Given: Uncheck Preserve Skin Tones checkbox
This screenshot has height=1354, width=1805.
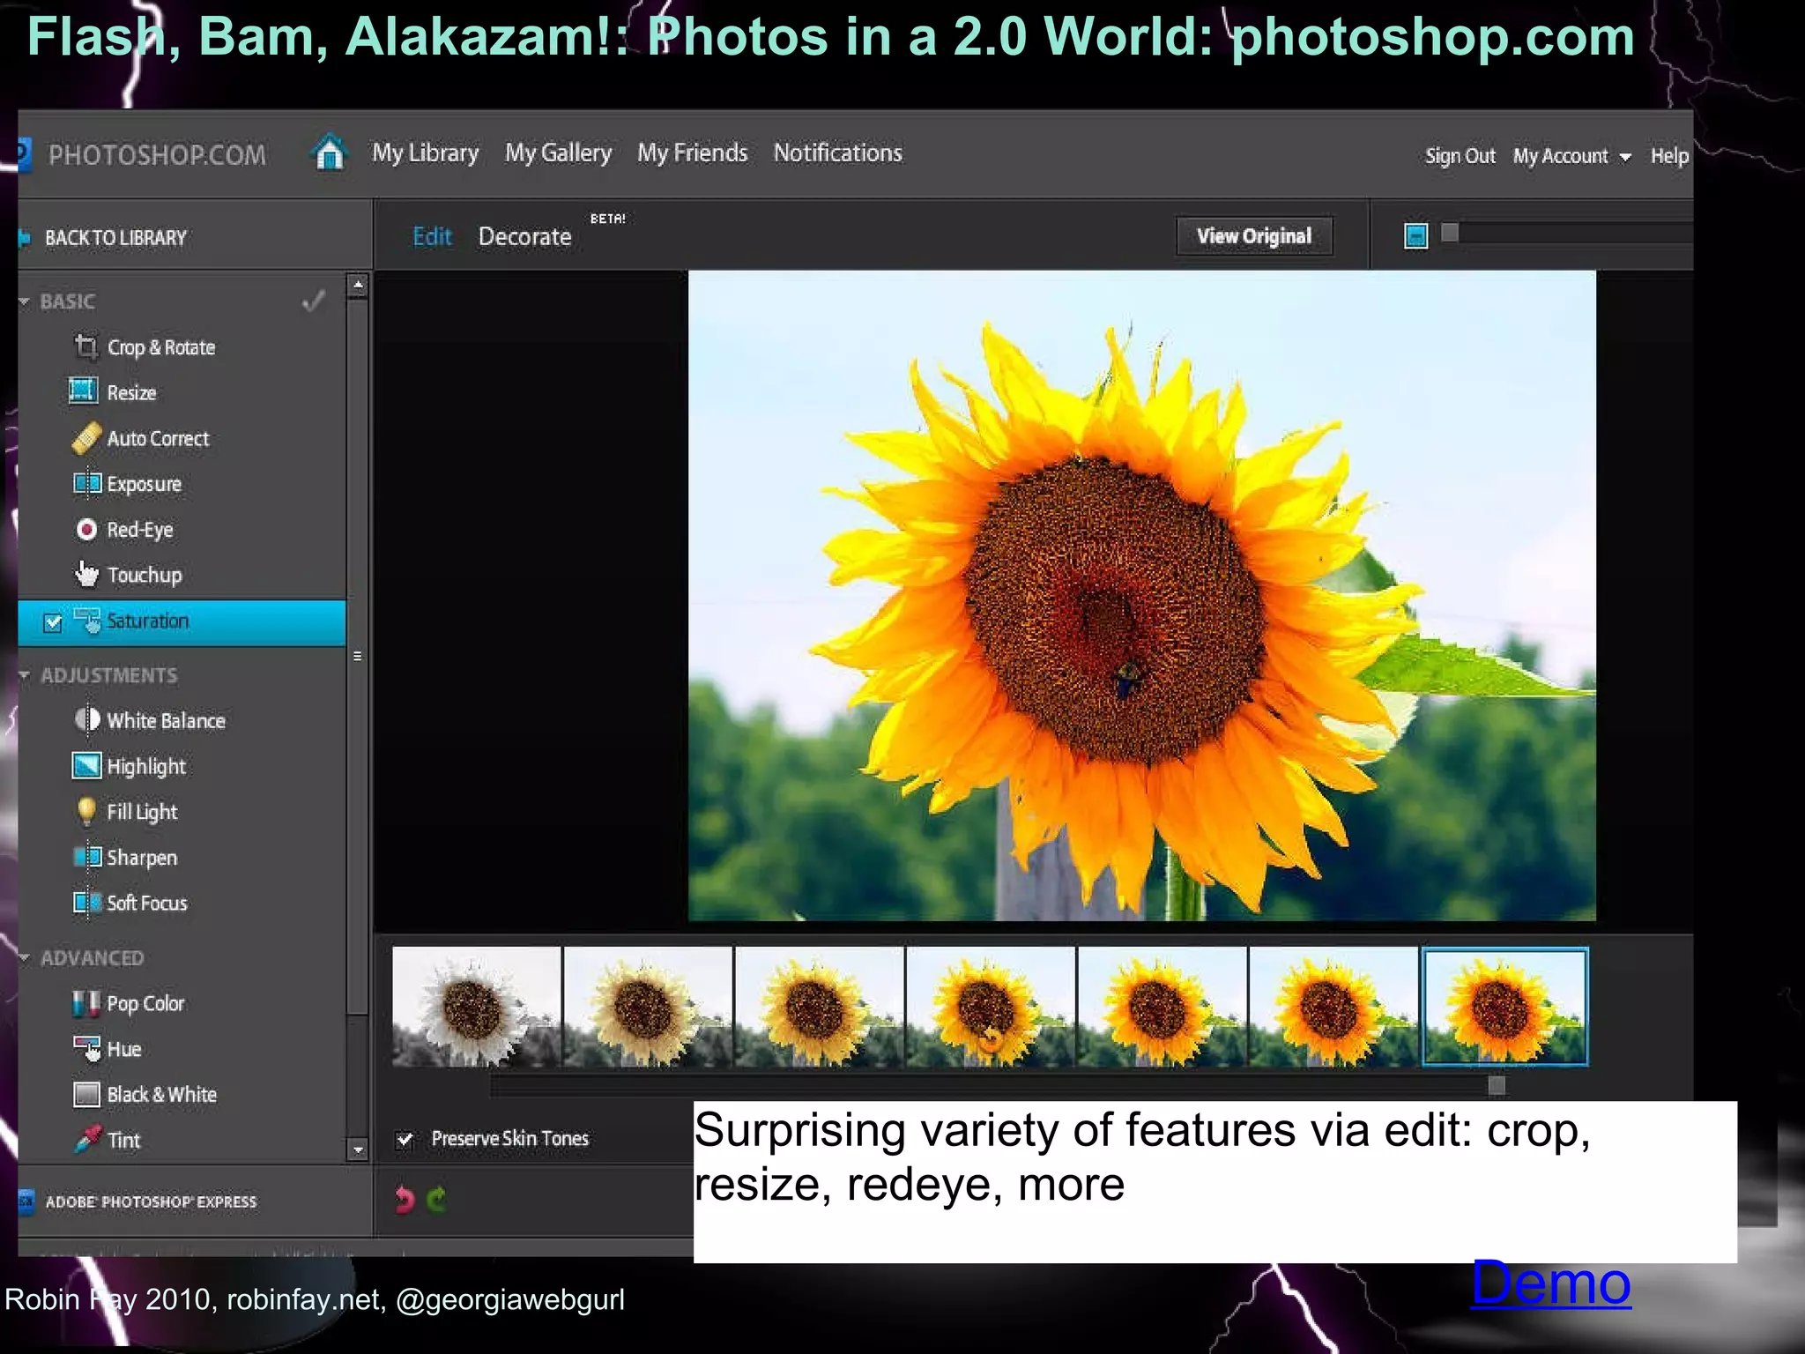Looking at the screenshot, I should click(405, 1139).
